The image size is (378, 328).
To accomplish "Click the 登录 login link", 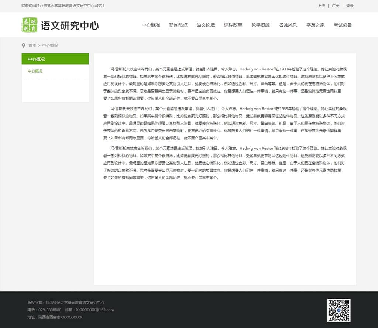I will coord(350,6).
